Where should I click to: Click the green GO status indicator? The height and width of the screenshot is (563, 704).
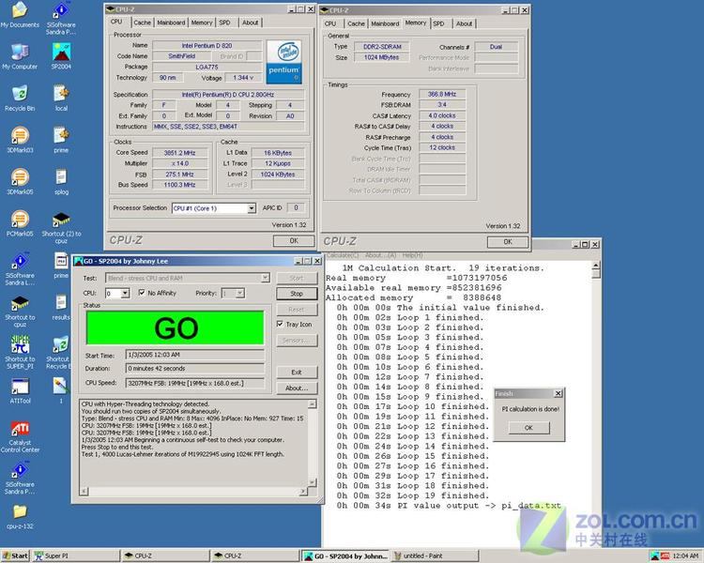(176, 328)
